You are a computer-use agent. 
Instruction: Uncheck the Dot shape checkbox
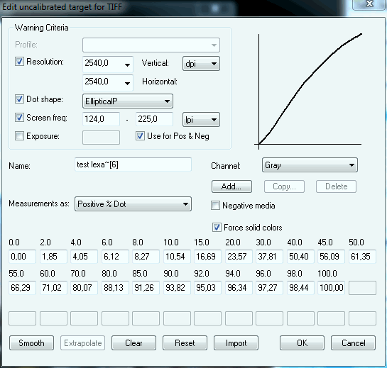(19, 99)
